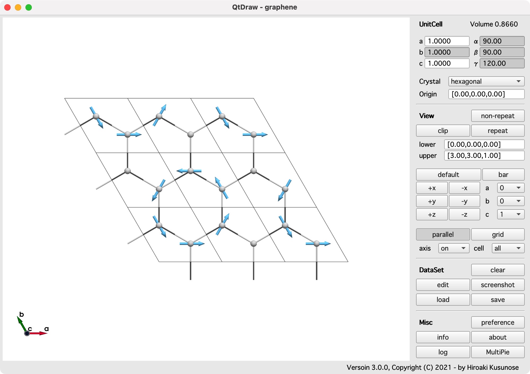The height and width of the screenshot is (374, 530).
Task: Click the green b-axis arrow indicator
Action: (x=21, y=324)
